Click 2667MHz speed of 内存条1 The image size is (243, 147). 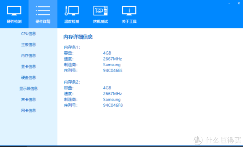[113, 59]
